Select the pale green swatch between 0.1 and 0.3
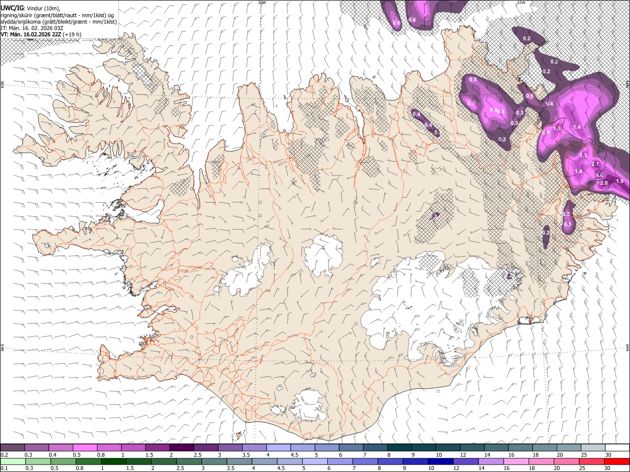Screen dimensions: 630x472 (x=13, y=461)
